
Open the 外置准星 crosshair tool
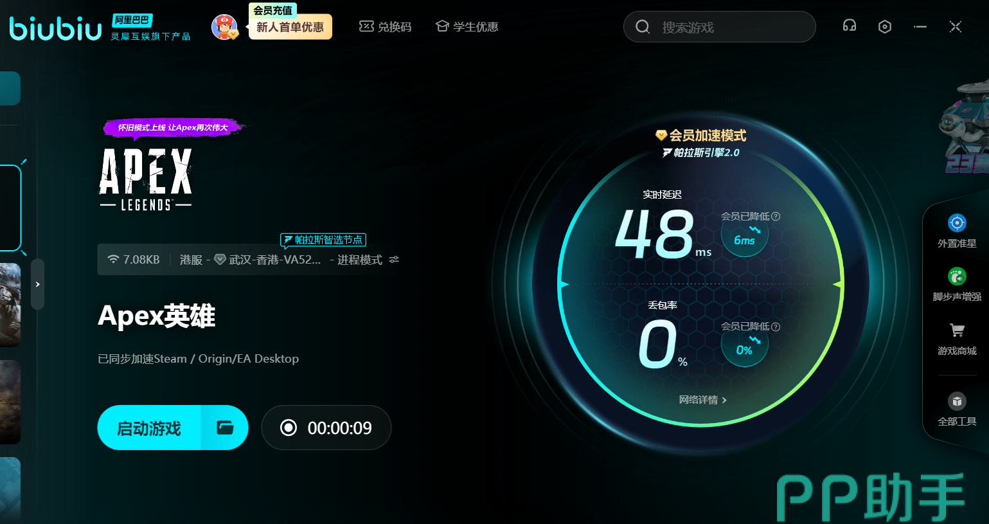[956, 224]
